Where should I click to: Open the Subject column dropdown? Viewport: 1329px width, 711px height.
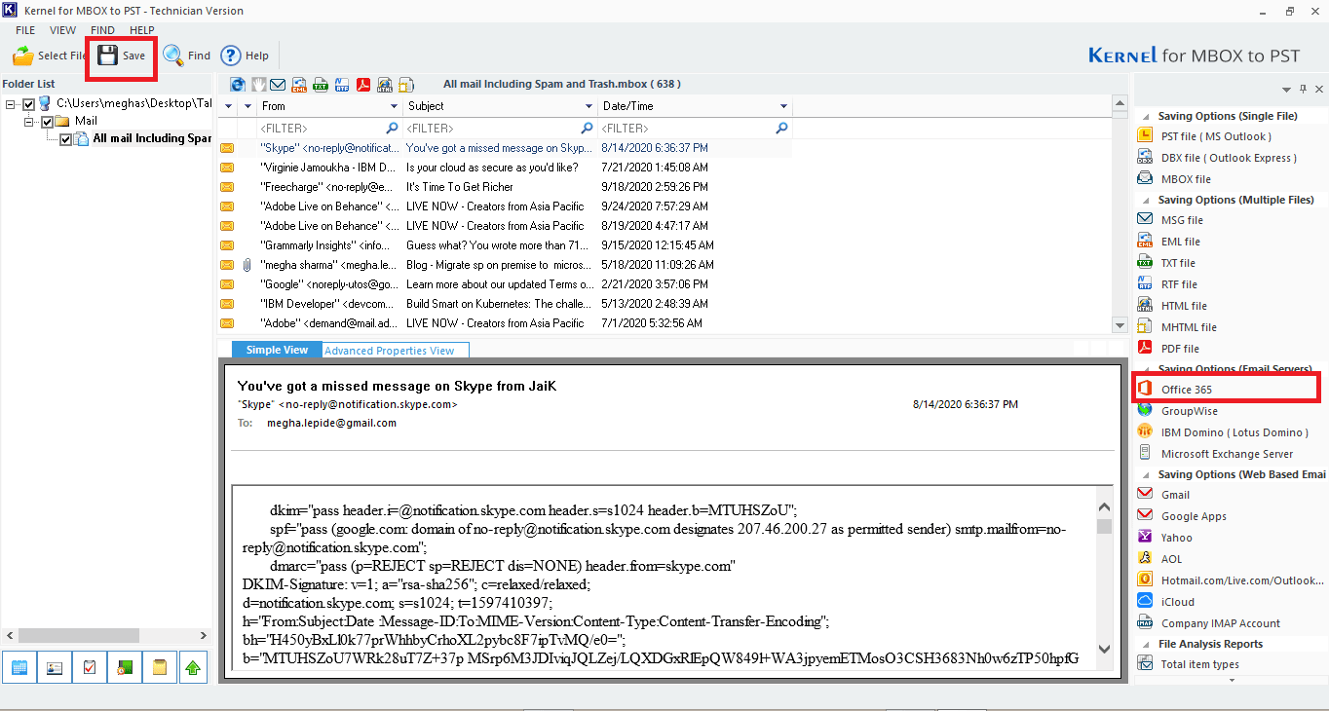click(589, 106)
